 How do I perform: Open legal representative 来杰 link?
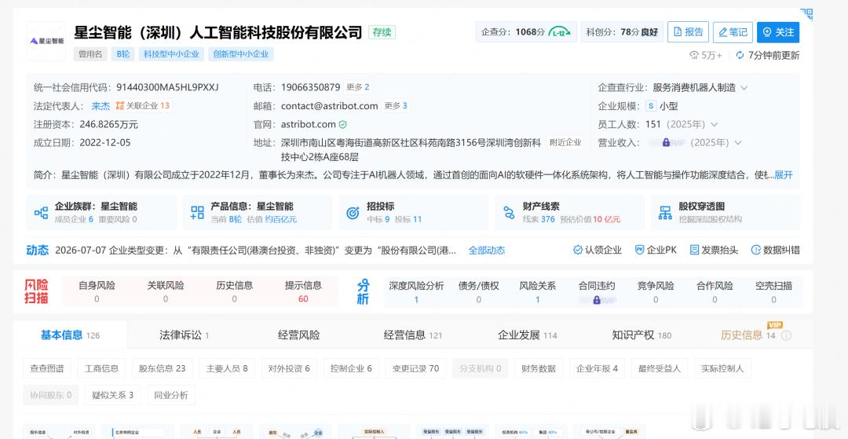click(101, 106)
